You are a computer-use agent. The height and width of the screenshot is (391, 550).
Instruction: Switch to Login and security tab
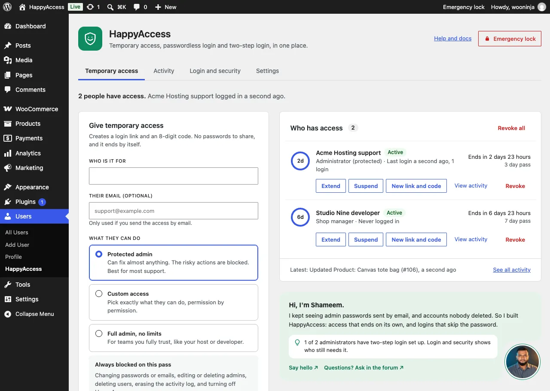point(215,71)
